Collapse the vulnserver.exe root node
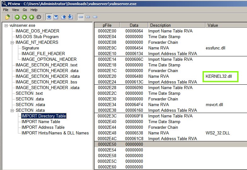The height and width of the screenshot is (170, 247). pyautogui.click(x=6, y=25)
